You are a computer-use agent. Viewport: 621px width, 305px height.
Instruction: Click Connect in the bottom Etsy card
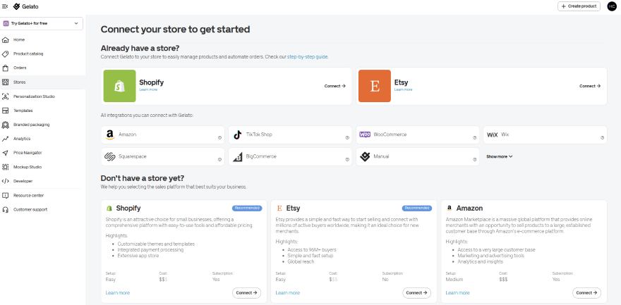tap(416, 293)
